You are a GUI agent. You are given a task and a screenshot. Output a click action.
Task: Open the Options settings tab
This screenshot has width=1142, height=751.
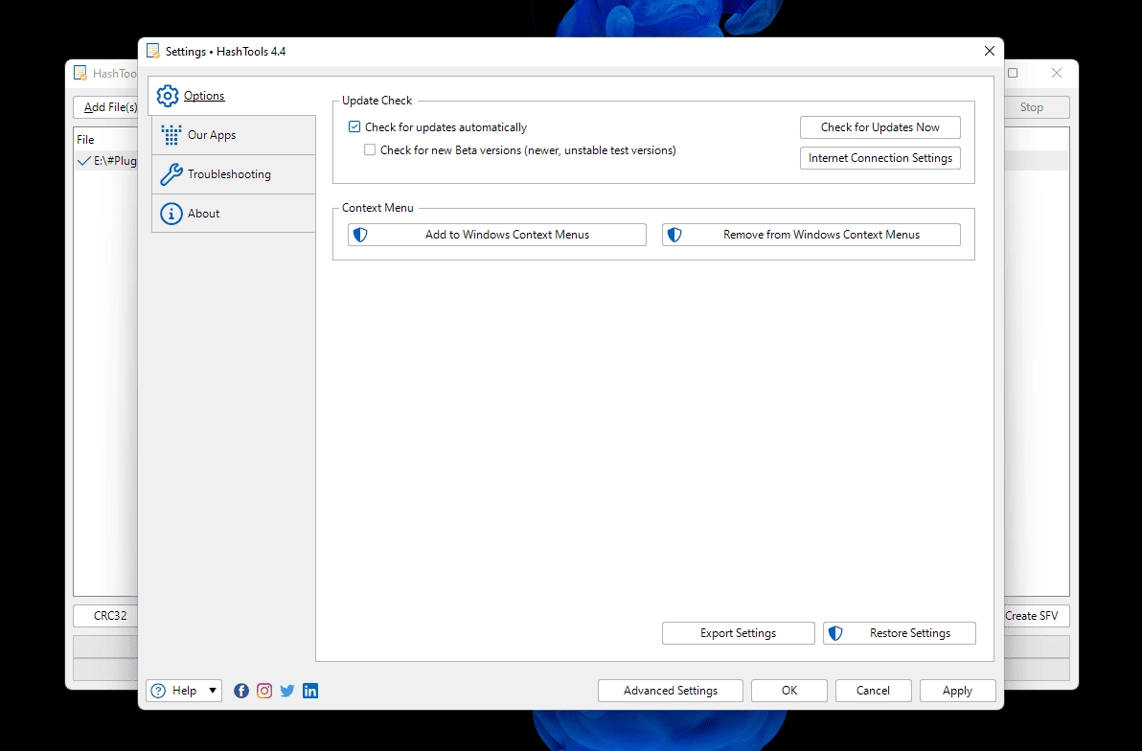click(233, 96)
